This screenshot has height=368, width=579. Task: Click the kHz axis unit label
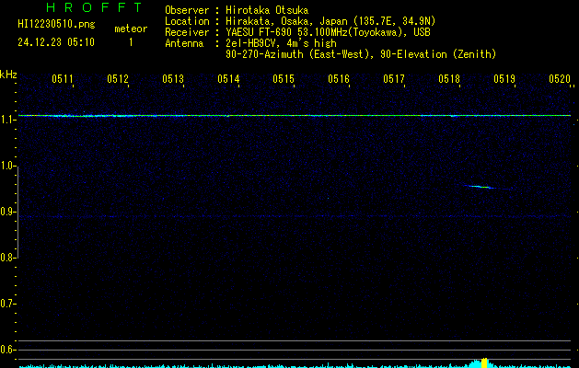[x=8, y=75]
